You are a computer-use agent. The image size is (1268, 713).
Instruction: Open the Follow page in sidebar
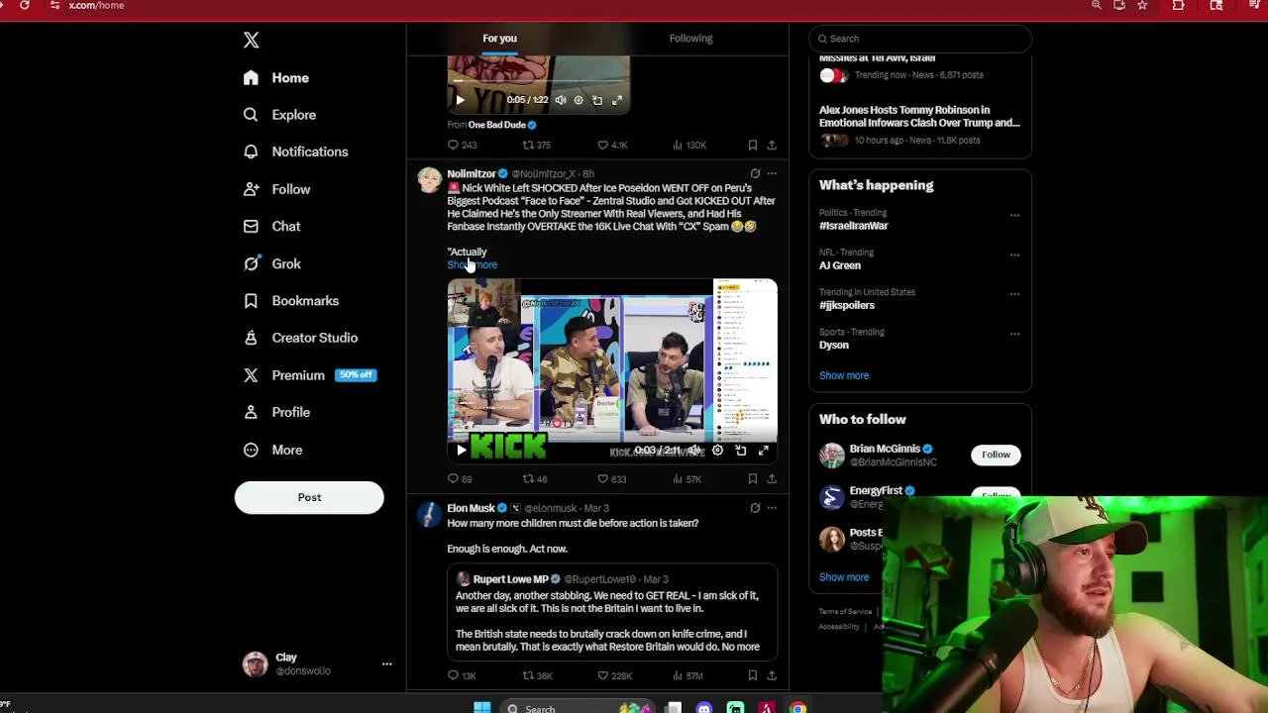[x=276, y=189]
